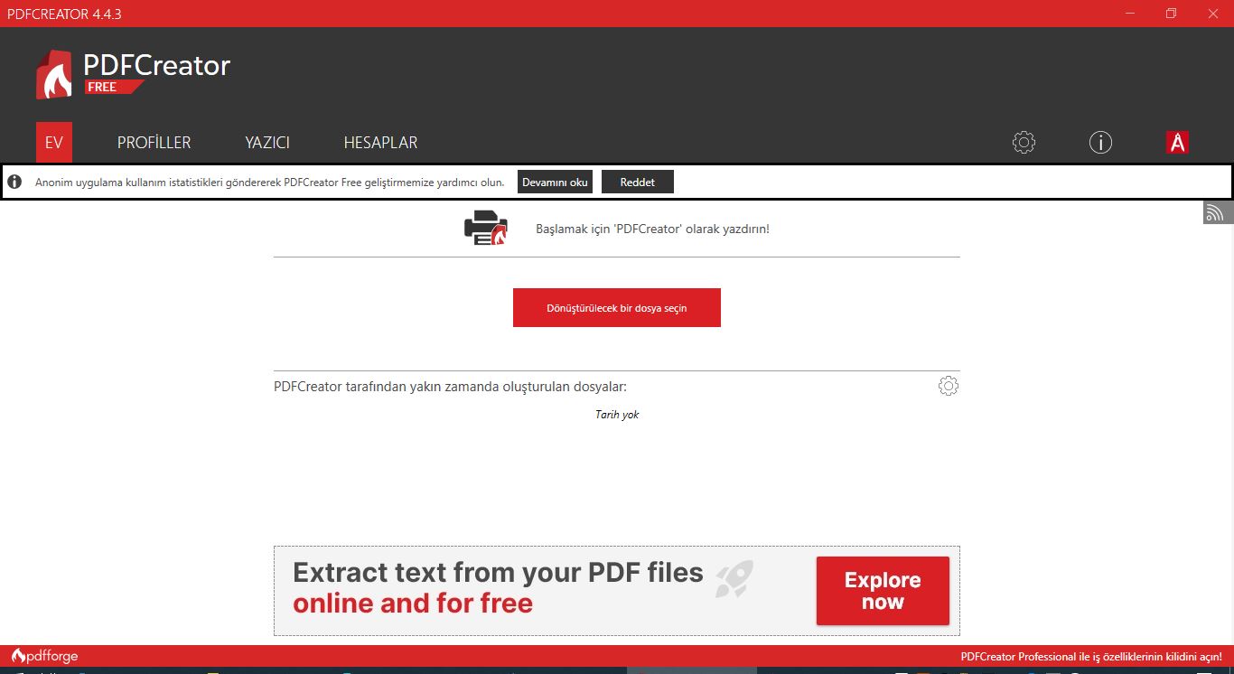Click the 'Explore now' ad button

coord(883,591)
